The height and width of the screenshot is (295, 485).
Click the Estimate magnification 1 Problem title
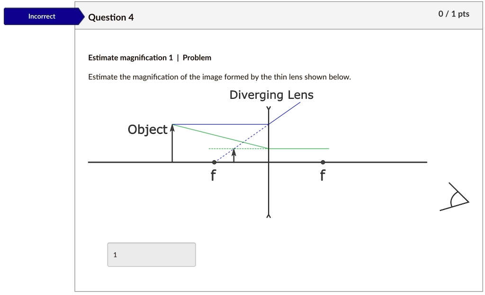[150, 58]
